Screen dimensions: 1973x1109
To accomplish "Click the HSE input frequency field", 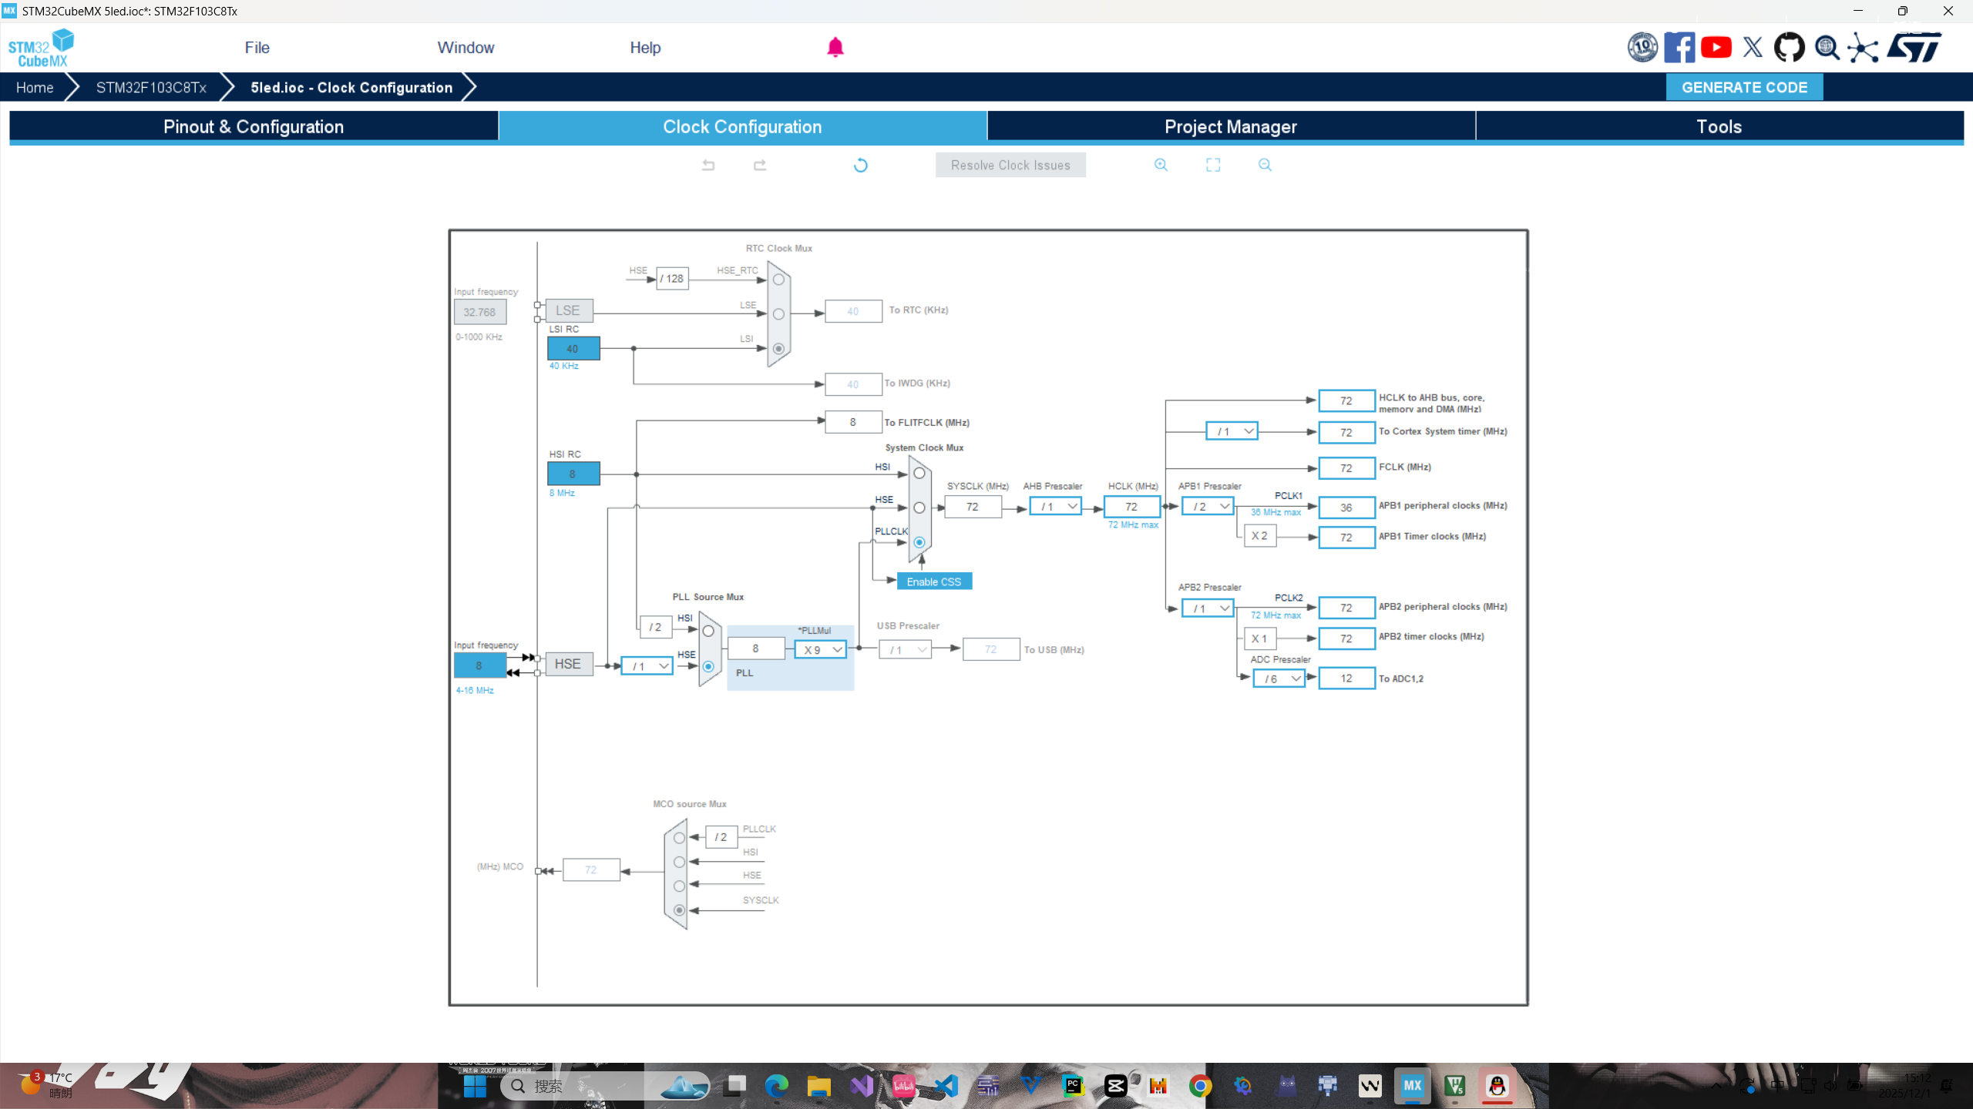I will [x=479, y=665].
